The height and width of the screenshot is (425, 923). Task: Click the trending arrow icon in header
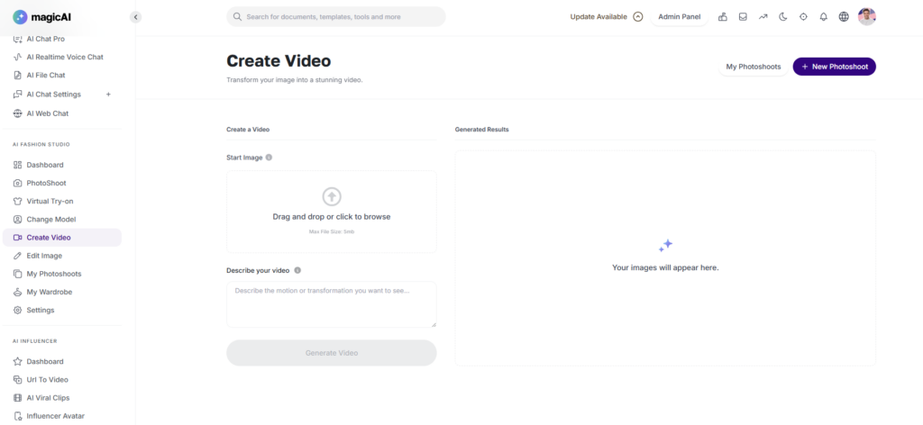763,16
